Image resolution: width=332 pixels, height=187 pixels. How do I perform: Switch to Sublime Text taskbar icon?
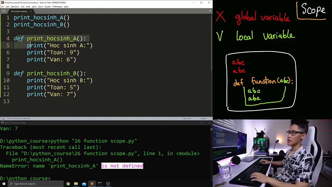click(92, 184)
